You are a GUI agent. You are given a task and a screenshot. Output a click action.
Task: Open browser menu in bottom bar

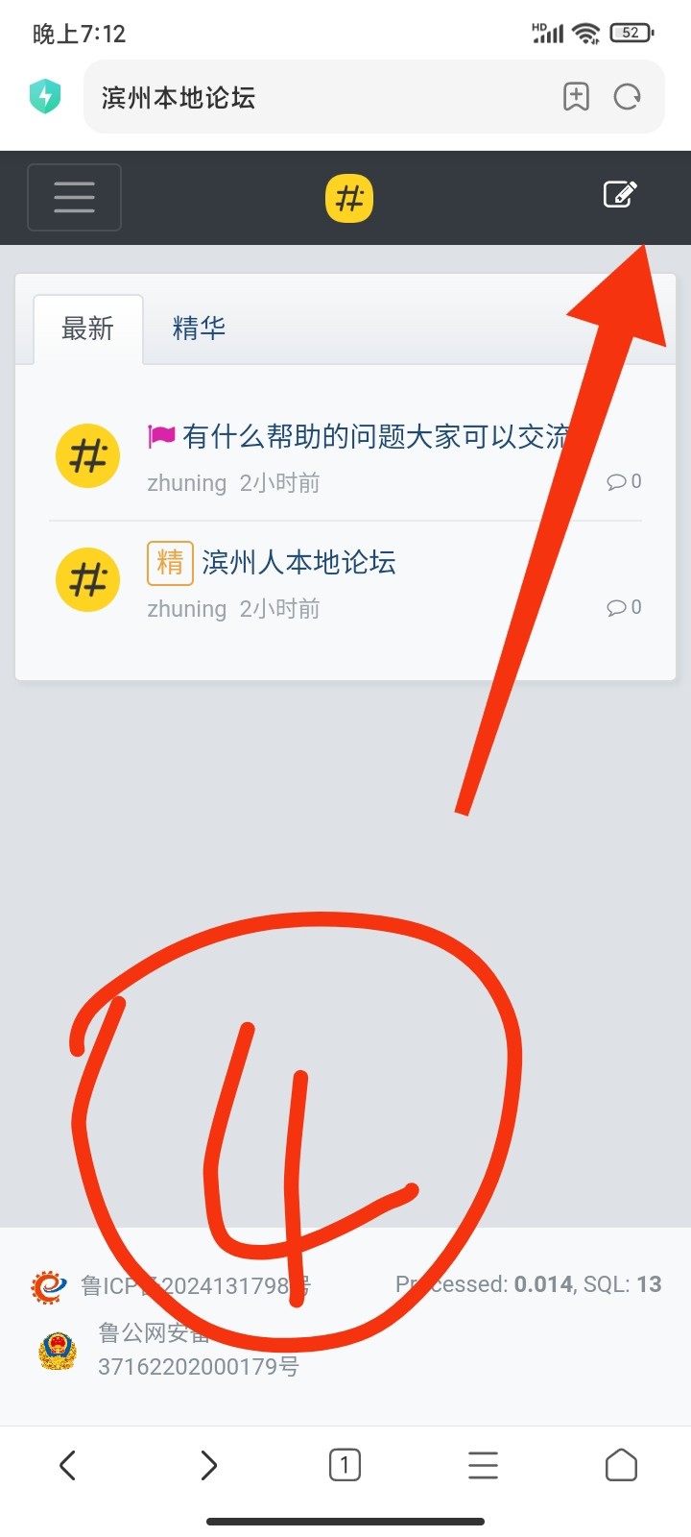(483, 1465)
